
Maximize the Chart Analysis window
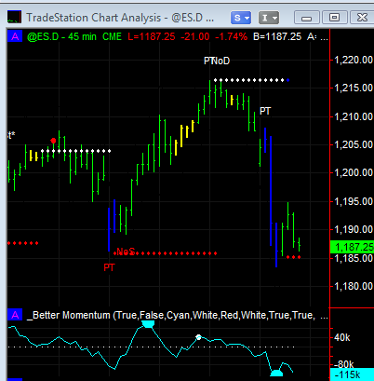pos(334,18)
